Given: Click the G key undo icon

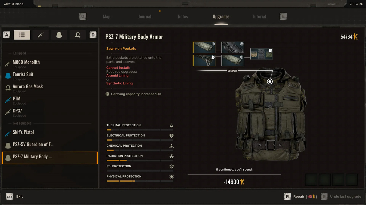Looking at the screenshot, I should click(x=324, y=196).
